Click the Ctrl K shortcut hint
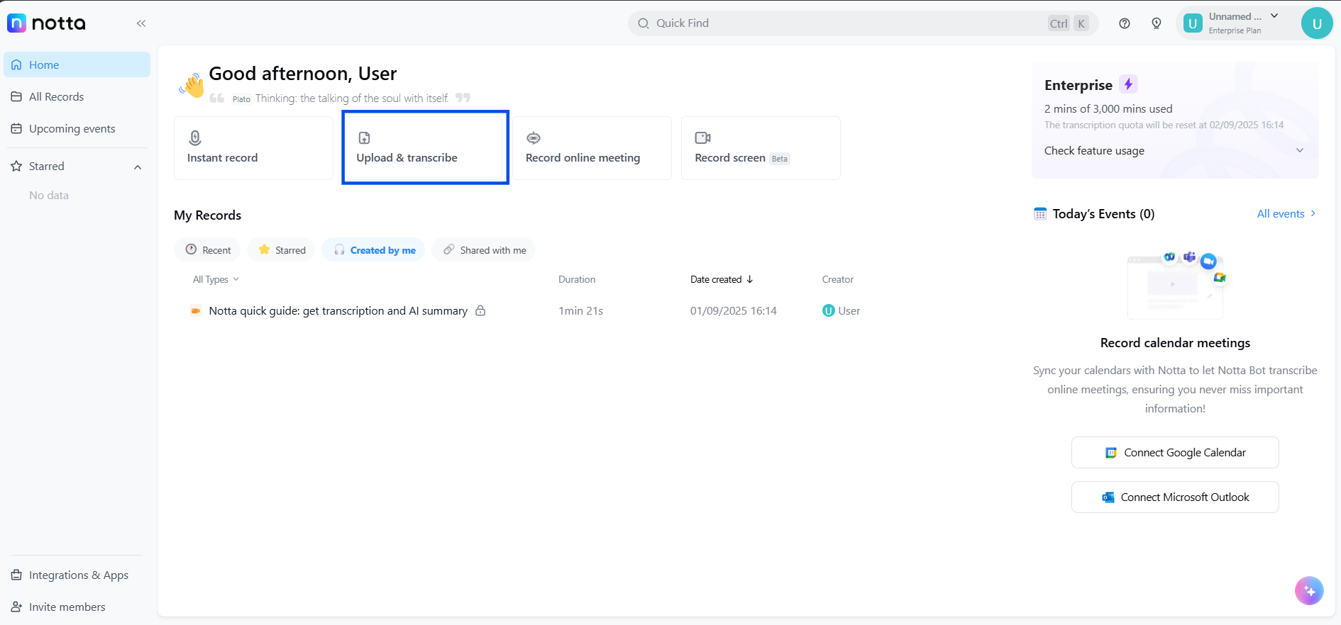Screen dimensions: 1341x625 (1069, 23)
